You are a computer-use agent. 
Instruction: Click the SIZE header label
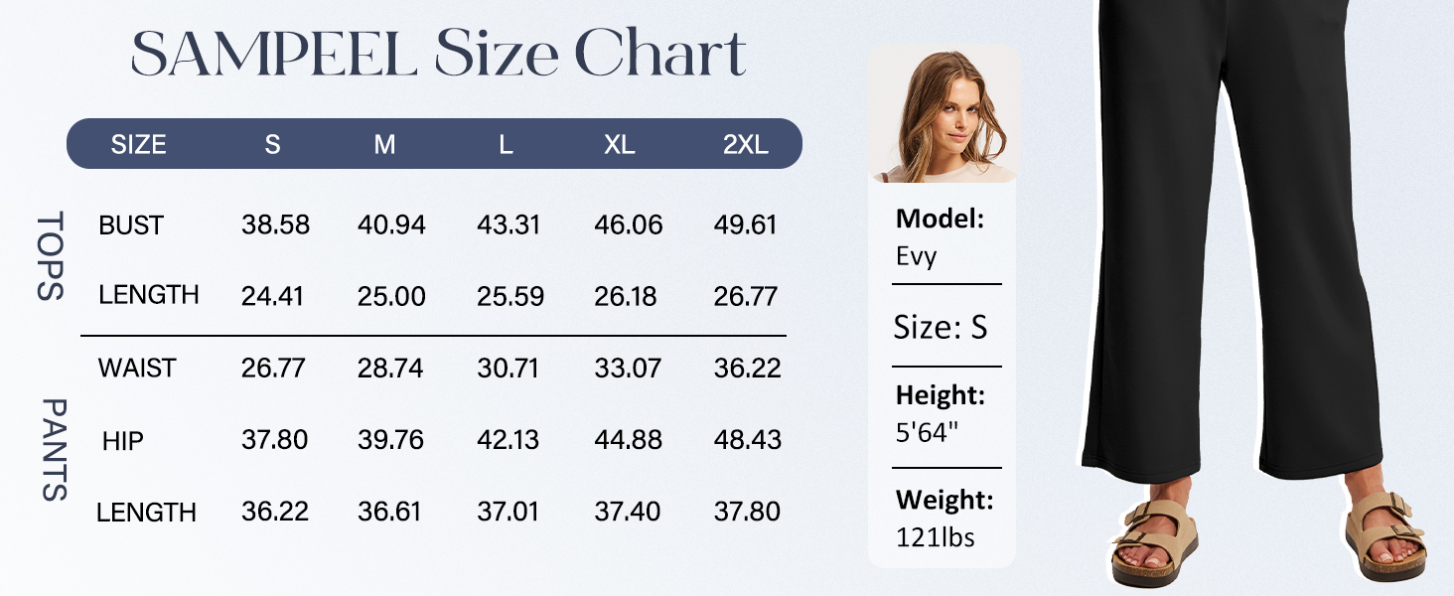pos(138,145)
